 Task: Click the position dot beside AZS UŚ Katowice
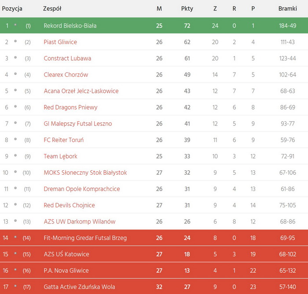[15, 254]
